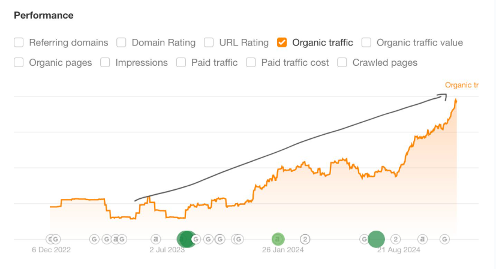
Task: Click the dark green marker near 2 Jul 2023
Action: click(x=185, y=239)
